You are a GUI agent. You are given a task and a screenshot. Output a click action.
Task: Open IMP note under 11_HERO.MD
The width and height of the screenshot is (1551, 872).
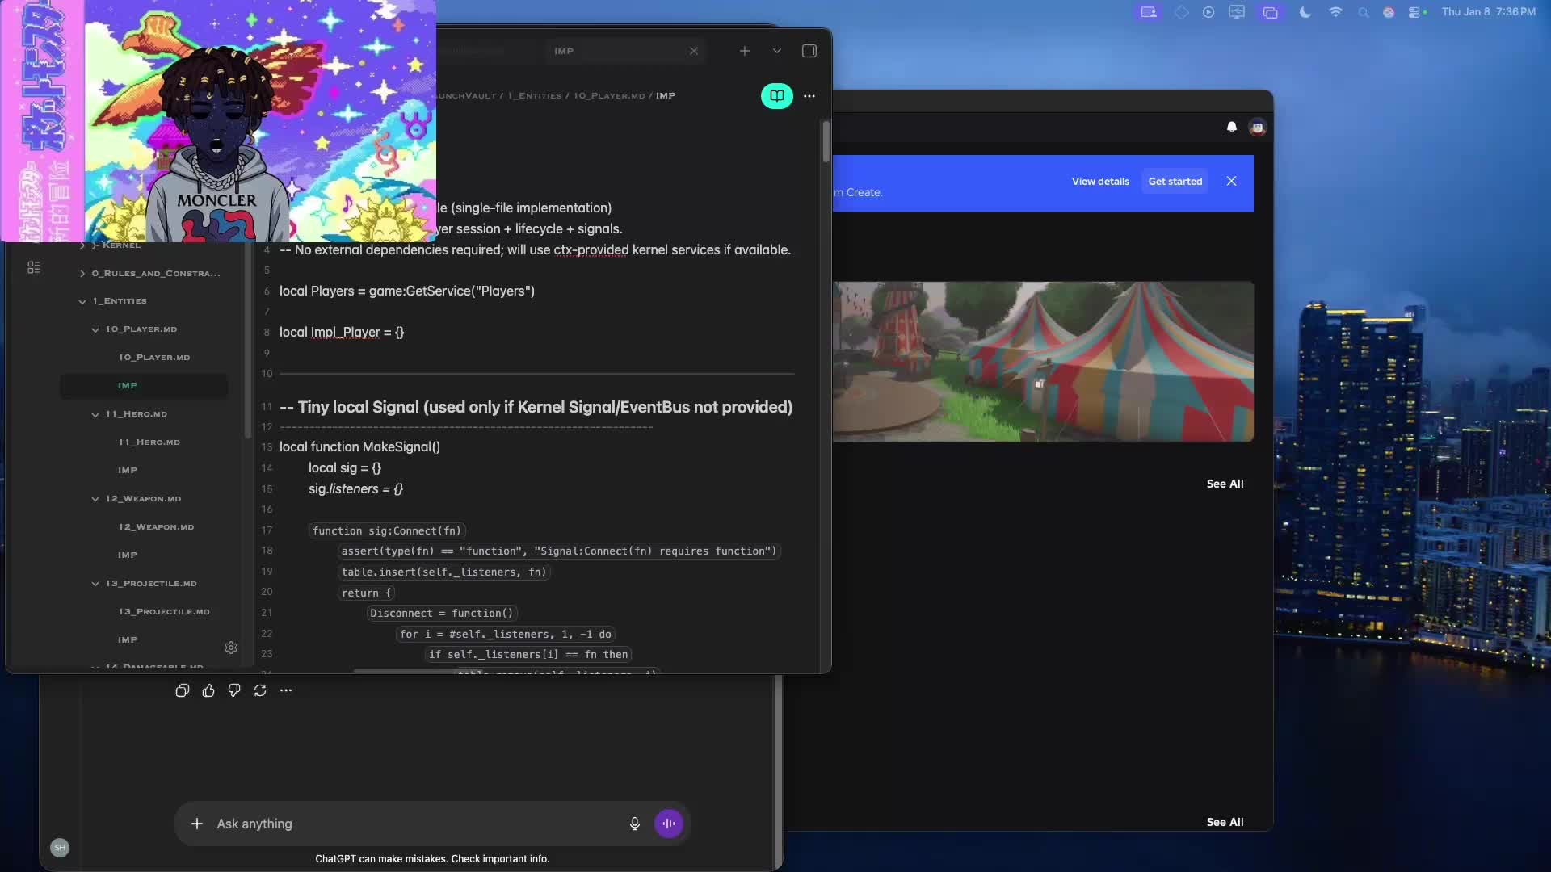click(x=128, y=471)
